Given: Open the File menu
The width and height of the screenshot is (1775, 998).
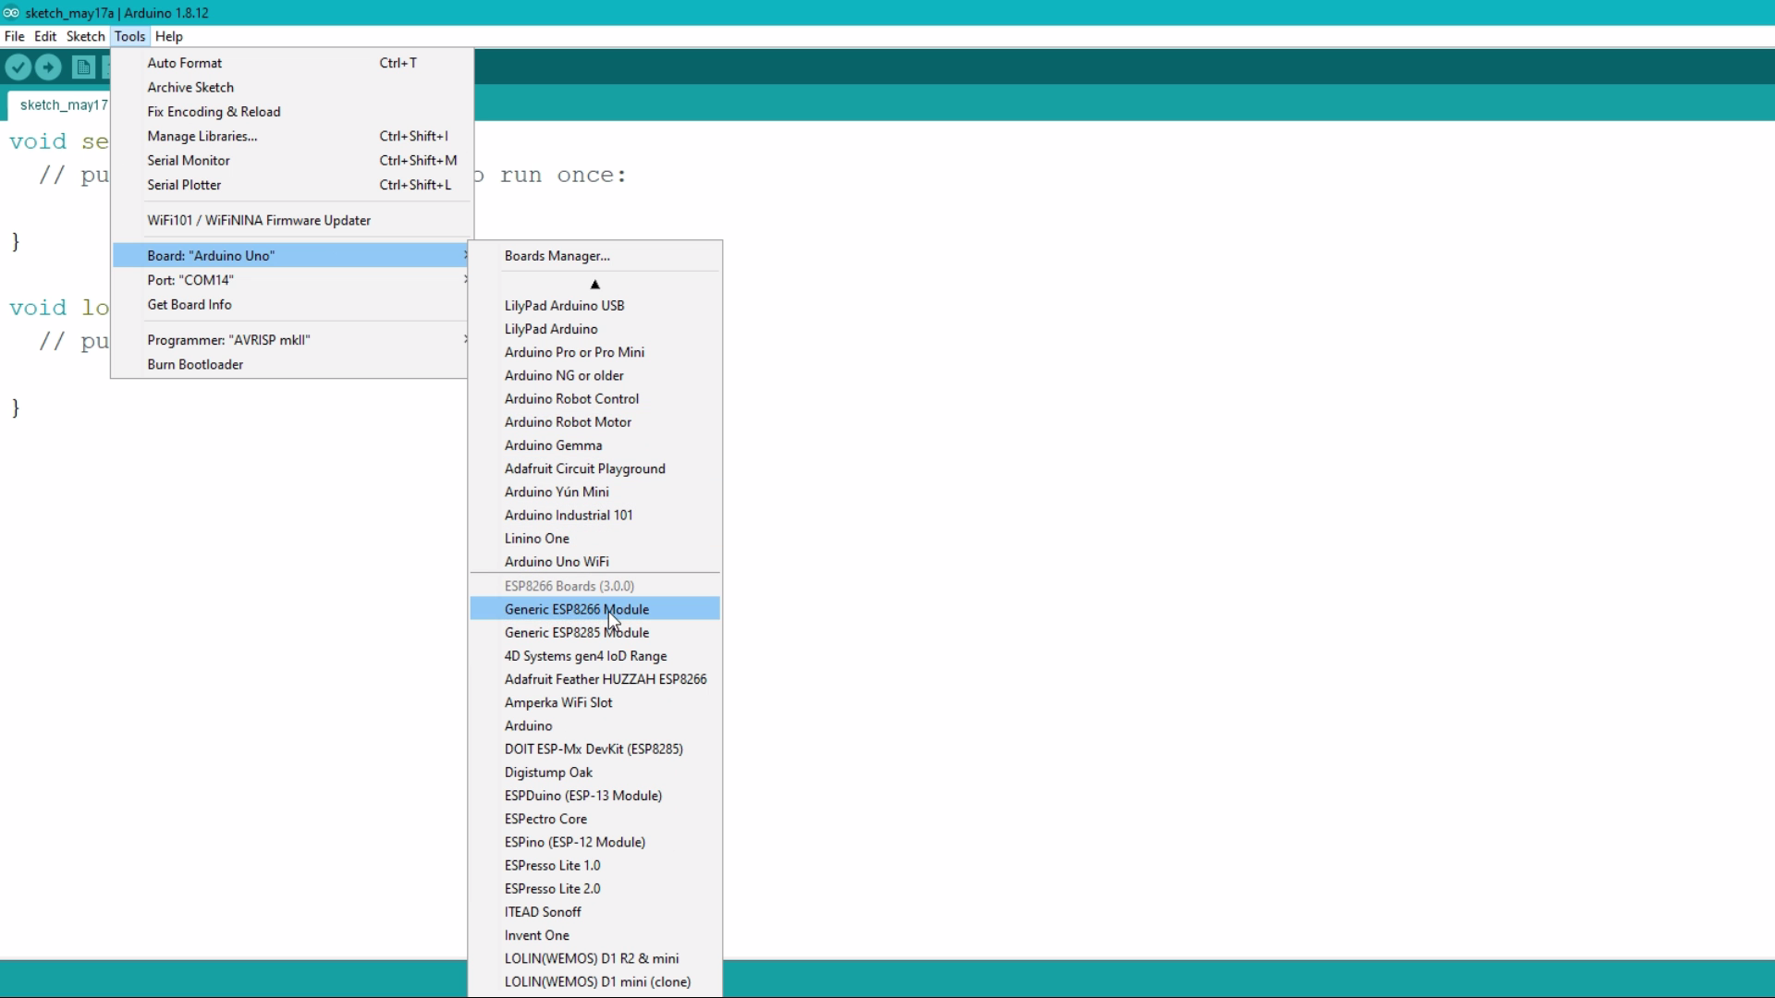Looking at the screenshot, I should pyautogui.click(x=15, y=37).
